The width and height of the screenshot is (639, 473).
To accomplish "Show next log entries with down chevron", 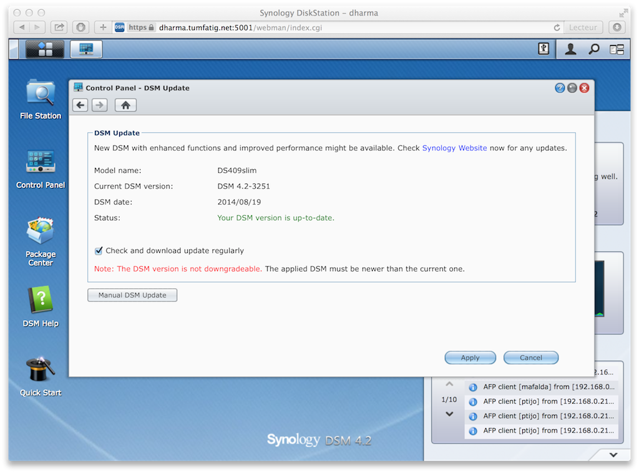I will point(449,414).
